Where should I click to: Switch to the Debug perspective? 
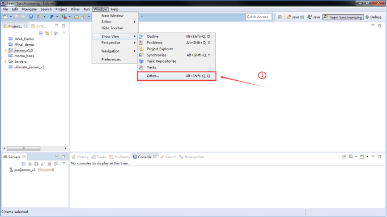click(x=373, y=17)
